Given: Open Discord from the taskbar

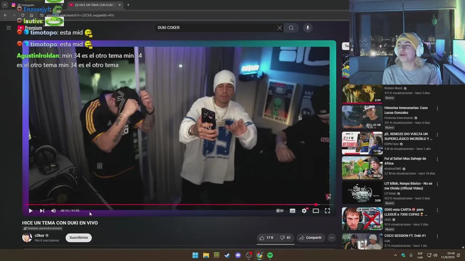Looking at the screenshot, I should [238, 255].
